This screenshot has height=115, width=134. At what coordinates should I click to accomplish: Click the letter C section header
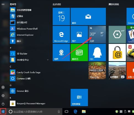10,67
